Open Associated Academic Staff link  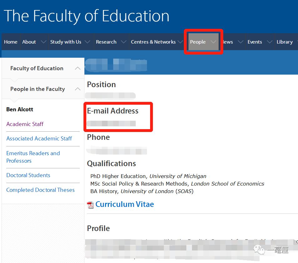(x=39, y=139)
